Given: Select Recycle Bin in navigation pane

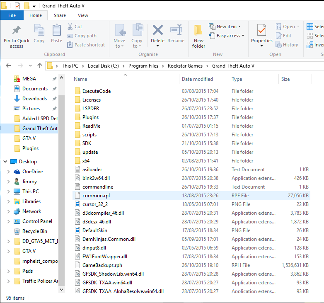Looking at the screenshot, I should click(x=35, y=231).
